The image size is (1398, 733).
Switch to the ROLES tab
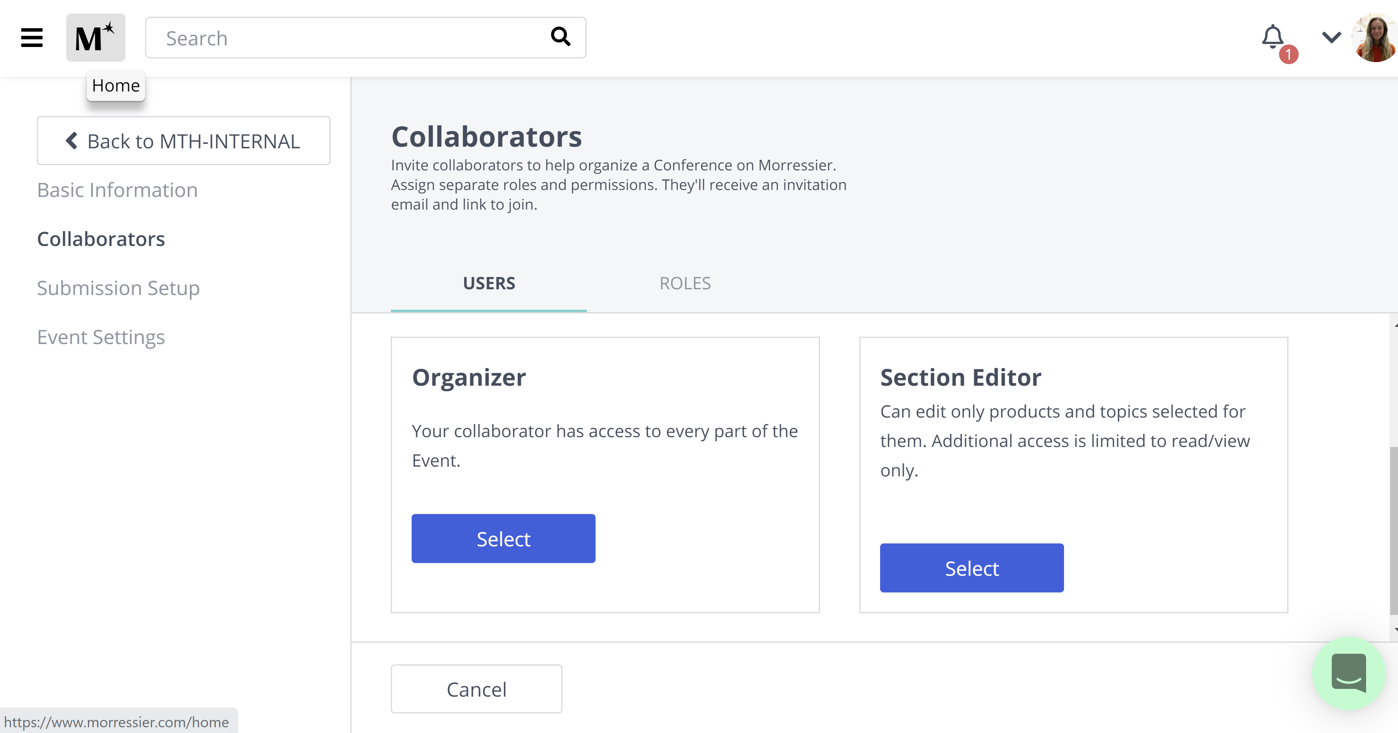click(685, 283)
